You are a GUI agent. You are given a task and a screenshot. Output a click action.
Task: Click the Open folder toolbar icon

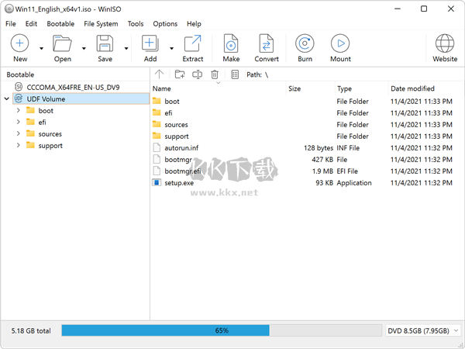tap(62, 43)
